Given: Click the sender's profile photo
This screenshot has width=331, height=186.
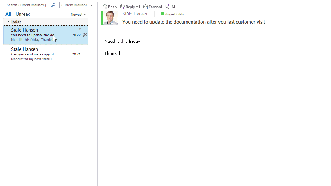Looking at the screenshot, I should pyautogui.click(x=110, y=18).
